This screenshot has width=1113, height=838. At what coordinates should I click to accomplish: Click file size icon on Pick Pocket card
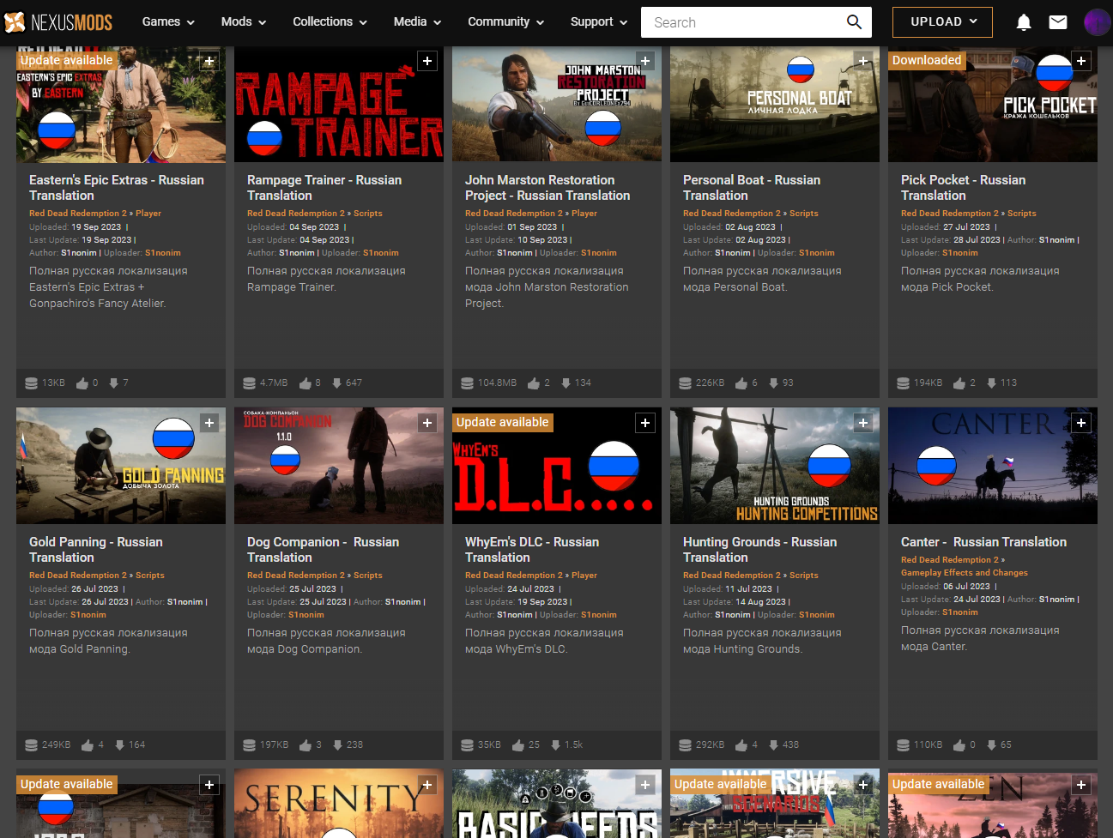click(903, 383)
